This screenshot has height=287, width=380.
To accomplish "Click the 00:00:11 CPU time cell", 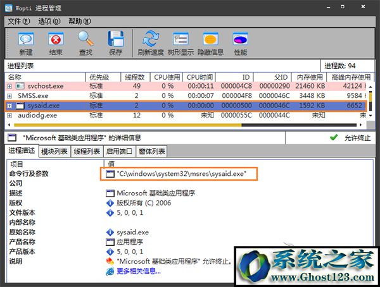I will [x=201, y=86].
